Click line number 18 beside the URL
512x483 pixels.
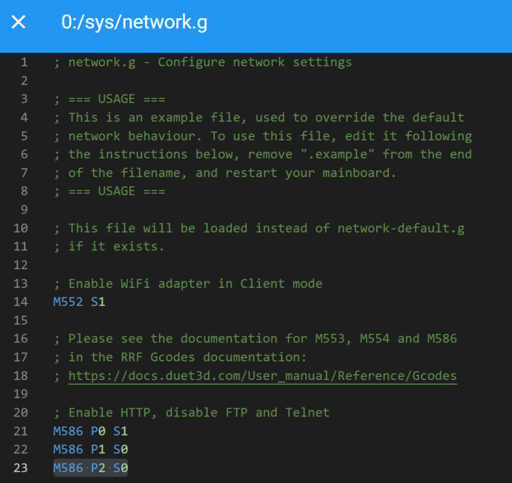pyautogui.click(x=21, y=375)
